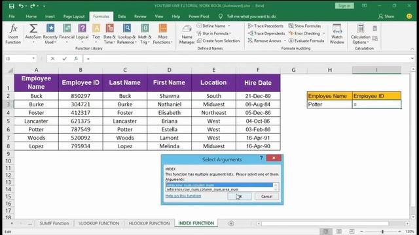
Task: Add a new sheet with plus button
Action: click(231, 223)
